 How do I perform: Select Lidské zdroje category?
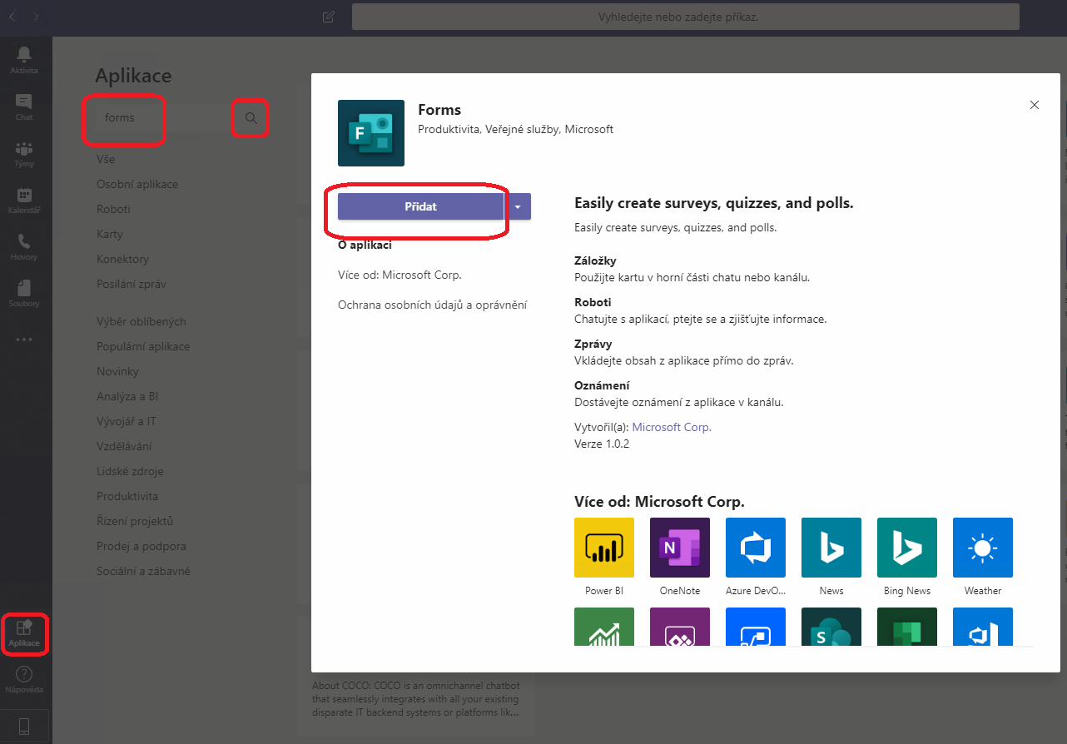[x=130, y=471]
